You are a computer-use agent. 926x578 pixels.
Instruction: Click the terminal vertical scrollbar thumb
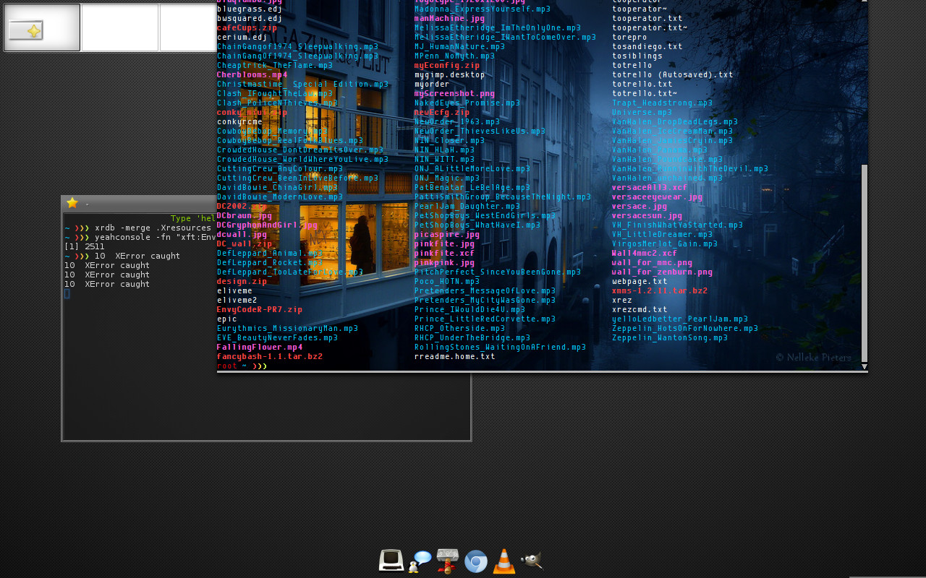tap(864, 263)
